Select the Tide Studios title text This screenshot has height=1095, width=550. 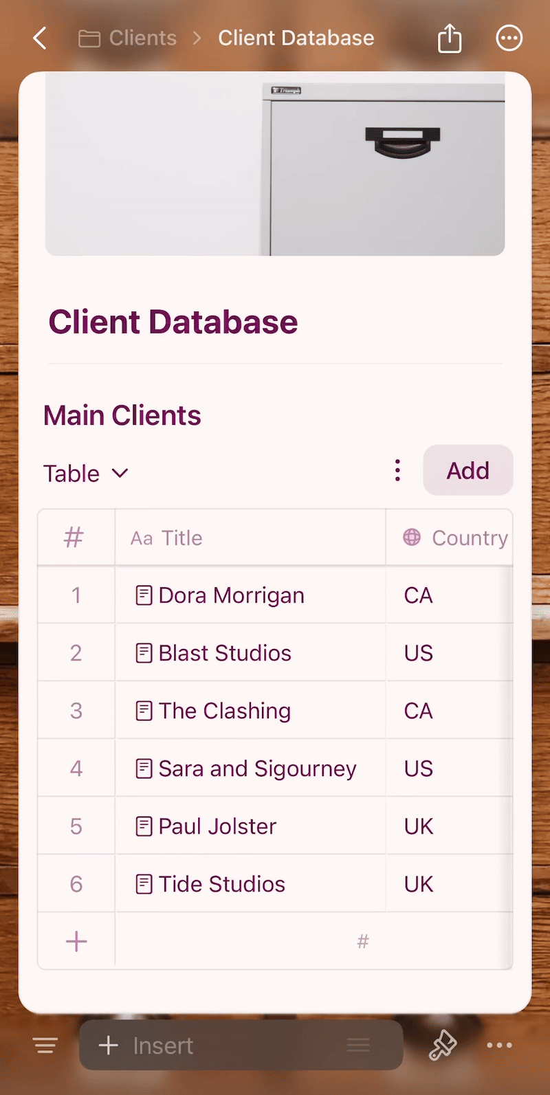point(222,884)
